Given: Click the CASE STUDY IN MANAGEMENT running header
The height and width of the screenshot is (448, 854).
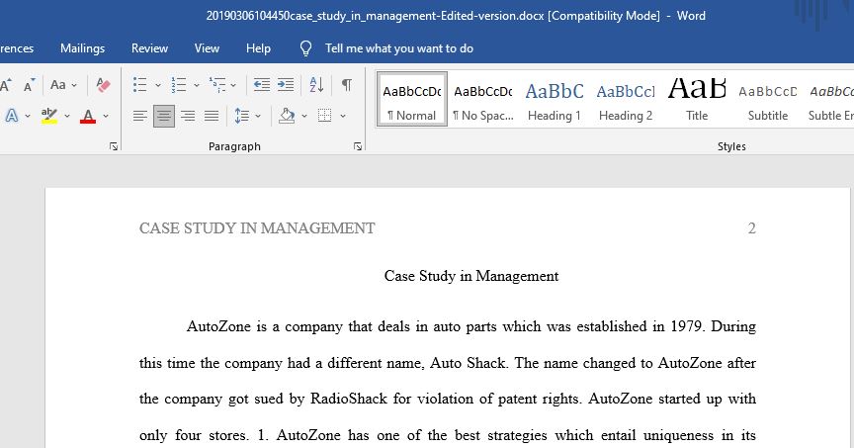Looking at the screenshot, I should pyautogui.click(x=257, y=227).
